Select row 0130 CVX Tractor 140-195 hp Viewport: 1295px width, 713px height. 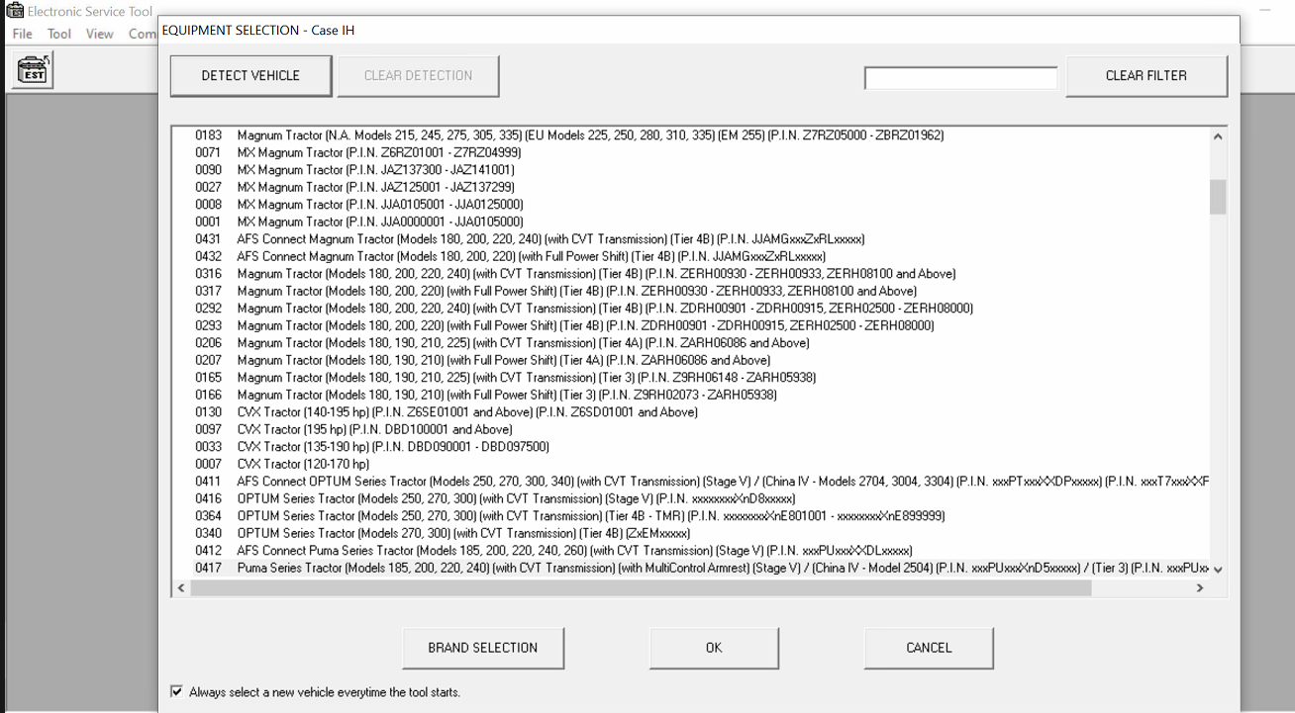pyautogui.click(x=690, y=412)
